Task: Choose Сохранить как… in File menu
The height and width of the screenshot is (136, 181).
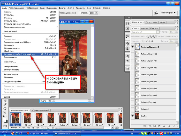Action: pos(30,48)
